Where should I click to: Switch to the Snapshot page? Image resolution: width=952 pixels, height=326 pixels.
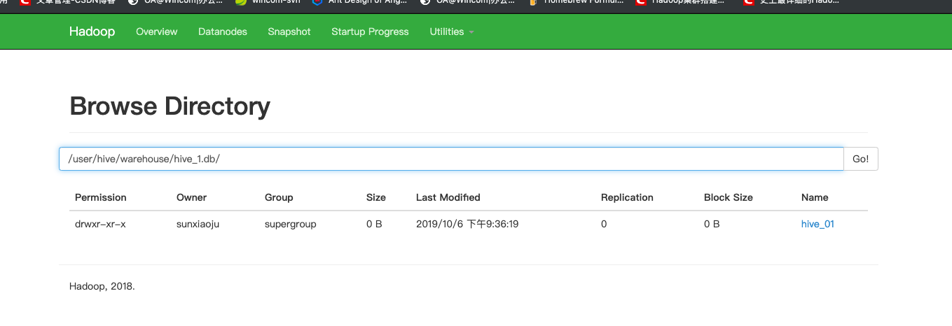point(289,31)
